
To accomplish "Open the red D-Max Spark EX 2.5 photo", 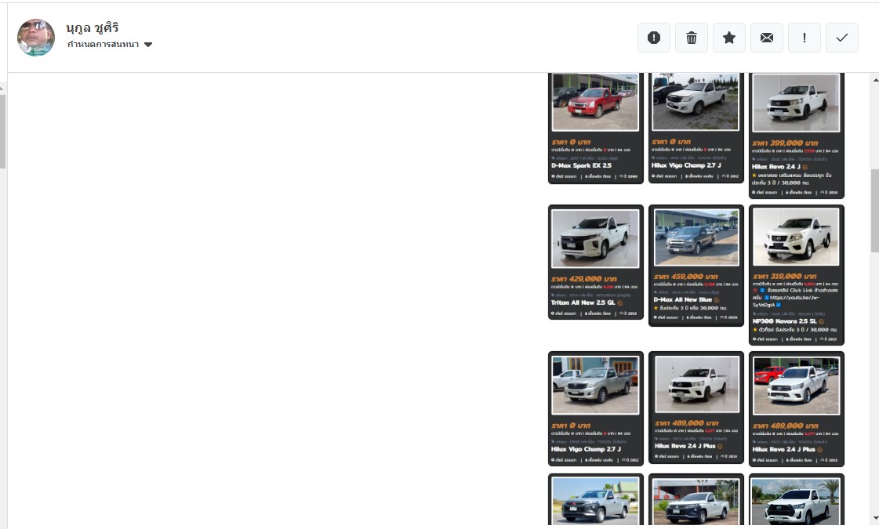I will click(x=595, y=102).
